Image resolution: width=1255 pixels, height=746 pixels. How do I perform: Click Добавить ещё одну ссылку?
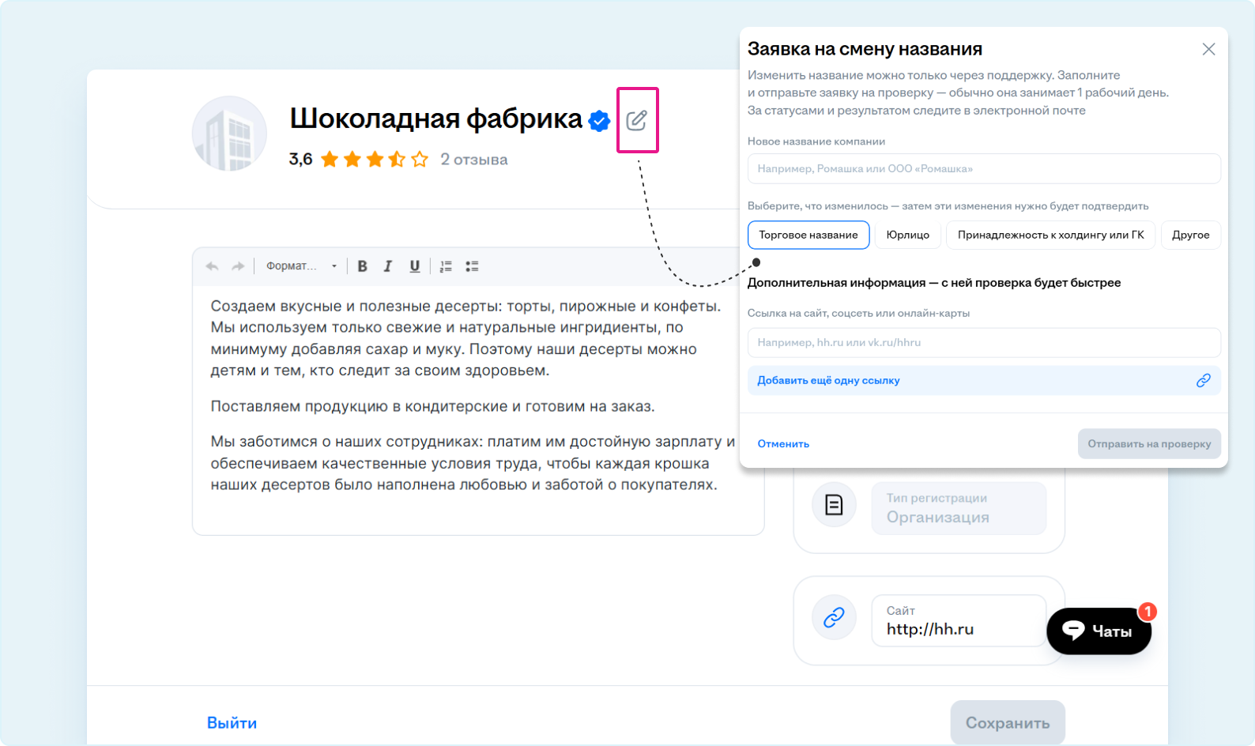828,380
